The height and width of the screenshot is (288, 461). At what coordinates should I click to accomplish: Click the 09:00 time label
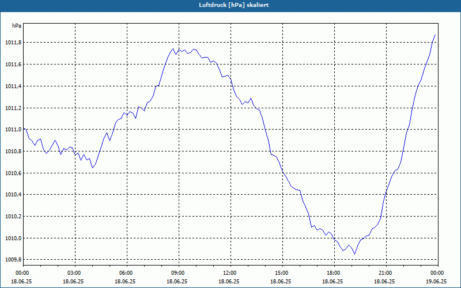(x=179, y=273)
